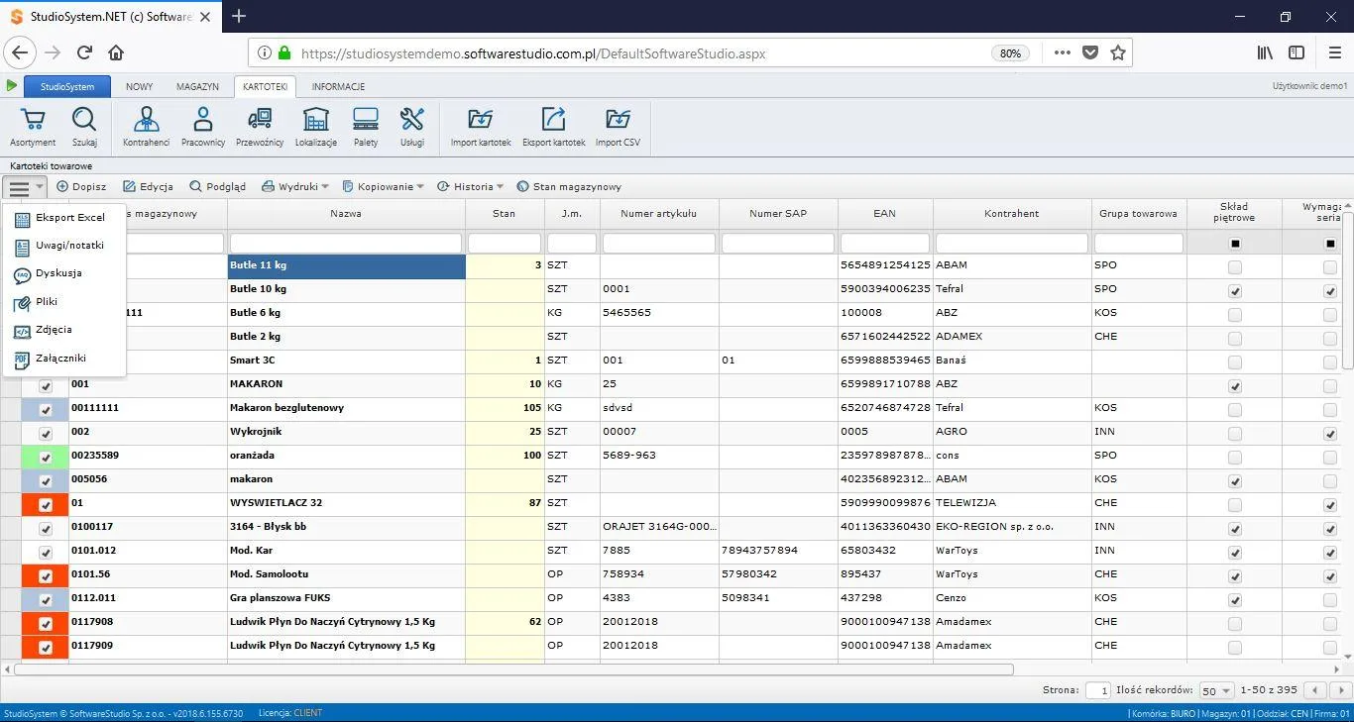Image resolution: width=1354 pixels, height=722 pixels.
Task: Switch to the MAGAZYN tab
Action: tap(197, 86)
